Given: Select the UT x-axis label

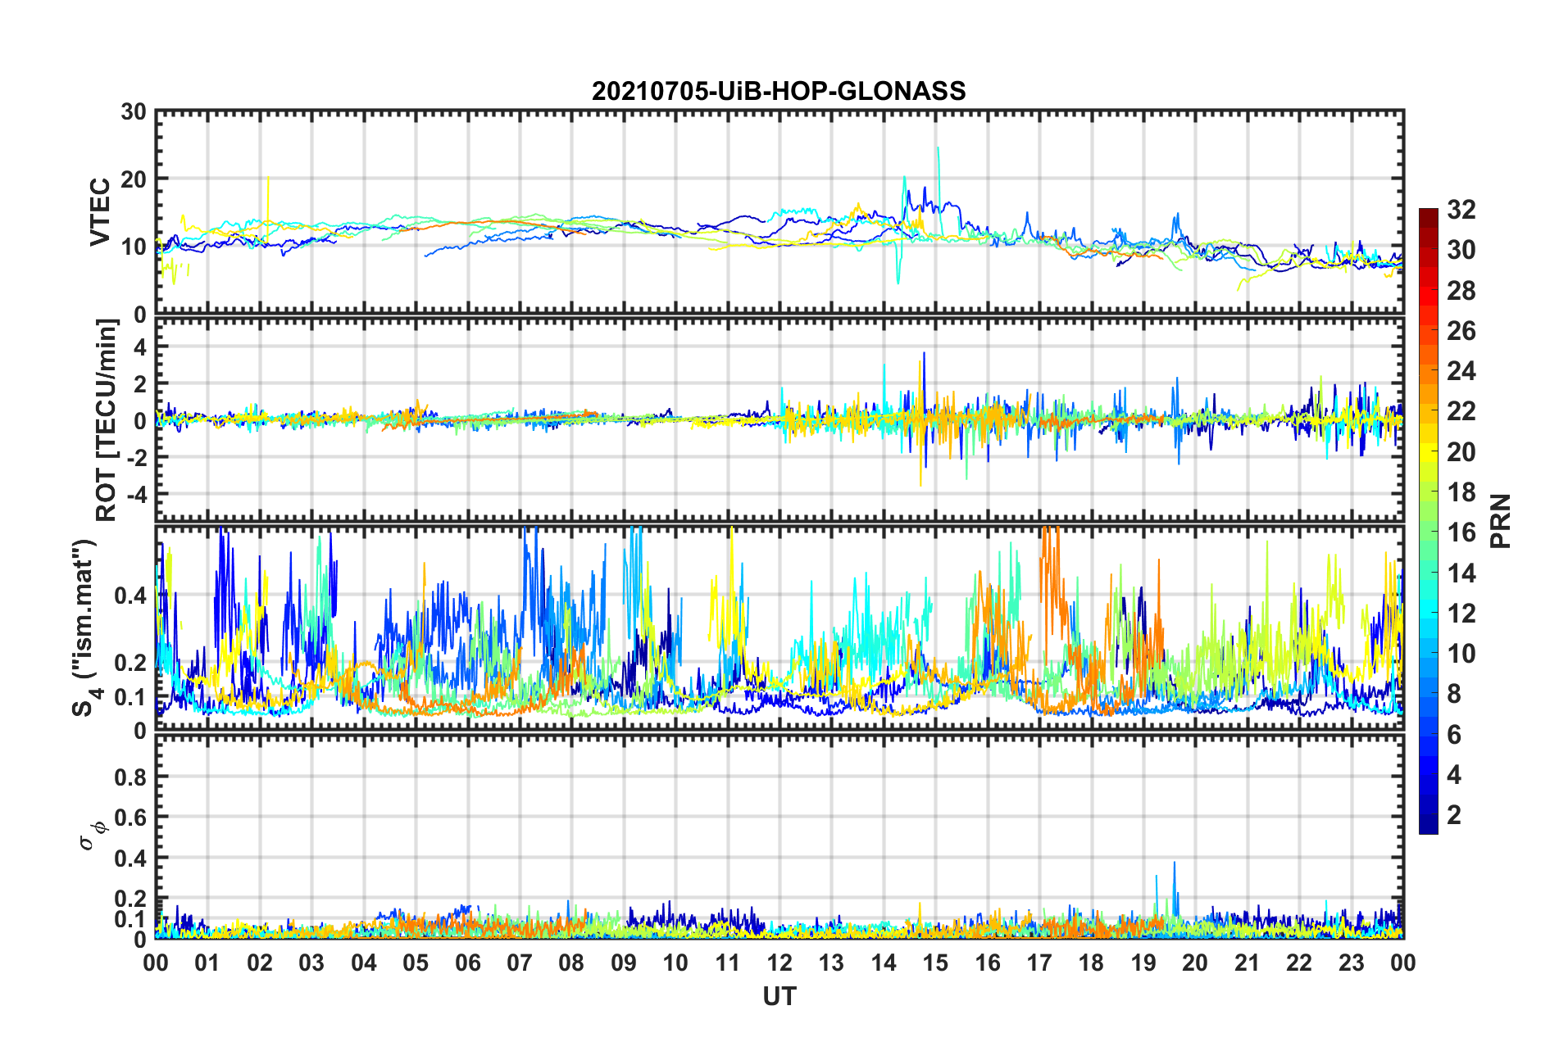Looking at the screenshot, I should [x=779, y=996].
